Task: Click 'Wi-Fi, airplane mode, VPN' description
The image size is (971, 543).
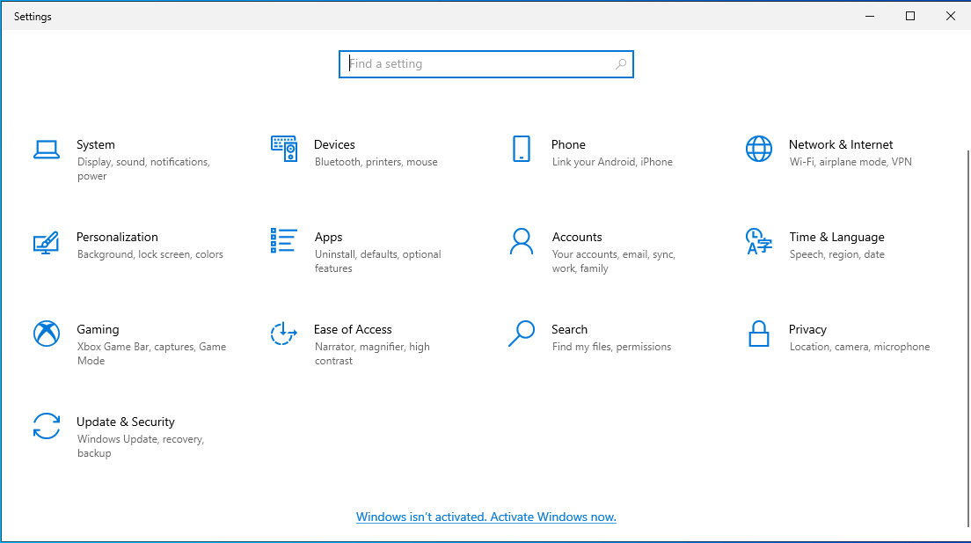Action: tap(851, 162)
